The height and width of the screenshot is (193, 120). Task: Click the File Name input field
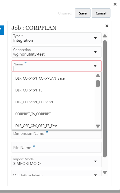[x=56, y=147]
